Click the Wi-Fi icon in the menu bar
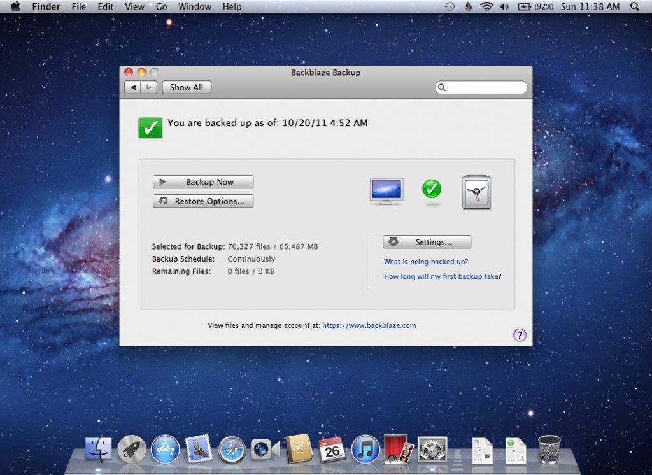 485,7
